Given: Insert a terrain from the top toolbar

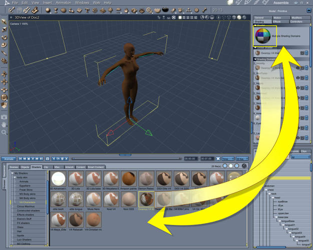Looking at the screenshot, I should coord(103,10).
